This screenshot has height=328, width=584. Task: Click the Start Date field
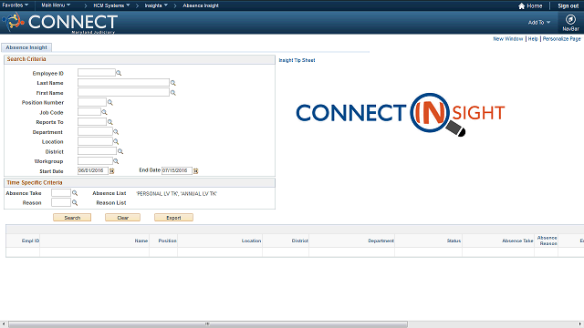click(x=93, y=170)
